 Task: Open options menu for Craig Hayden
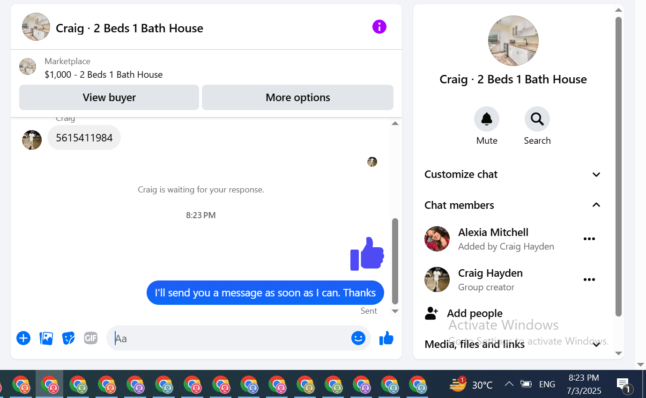click(589, 280)
